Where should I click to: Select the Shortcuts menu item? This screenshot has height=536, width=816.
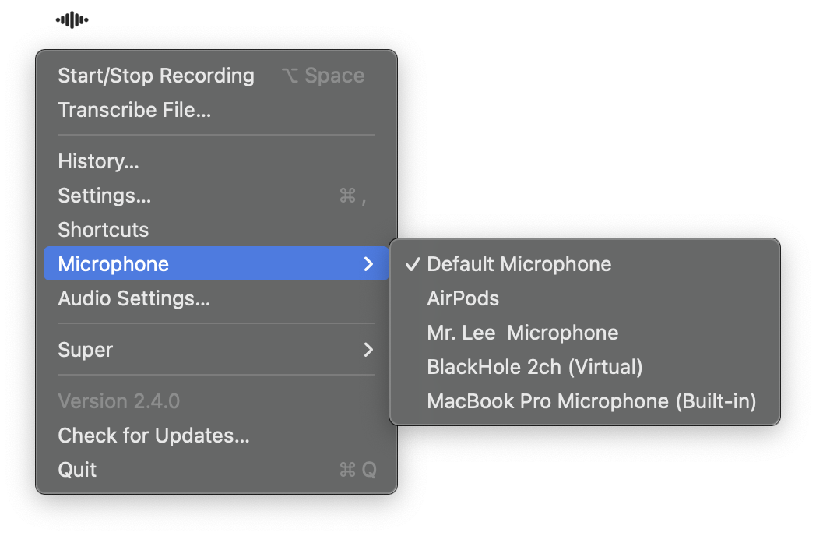[x=103, y=230]
